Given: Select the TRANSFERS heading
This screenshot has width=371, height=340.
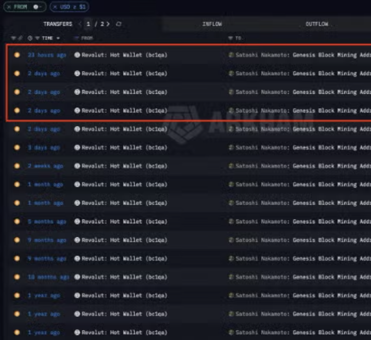Looking at the screenshot, I should 58,24.
